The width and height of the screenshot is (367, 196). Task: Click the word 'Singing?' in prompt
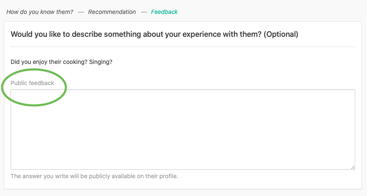click(x=101, y=62)
